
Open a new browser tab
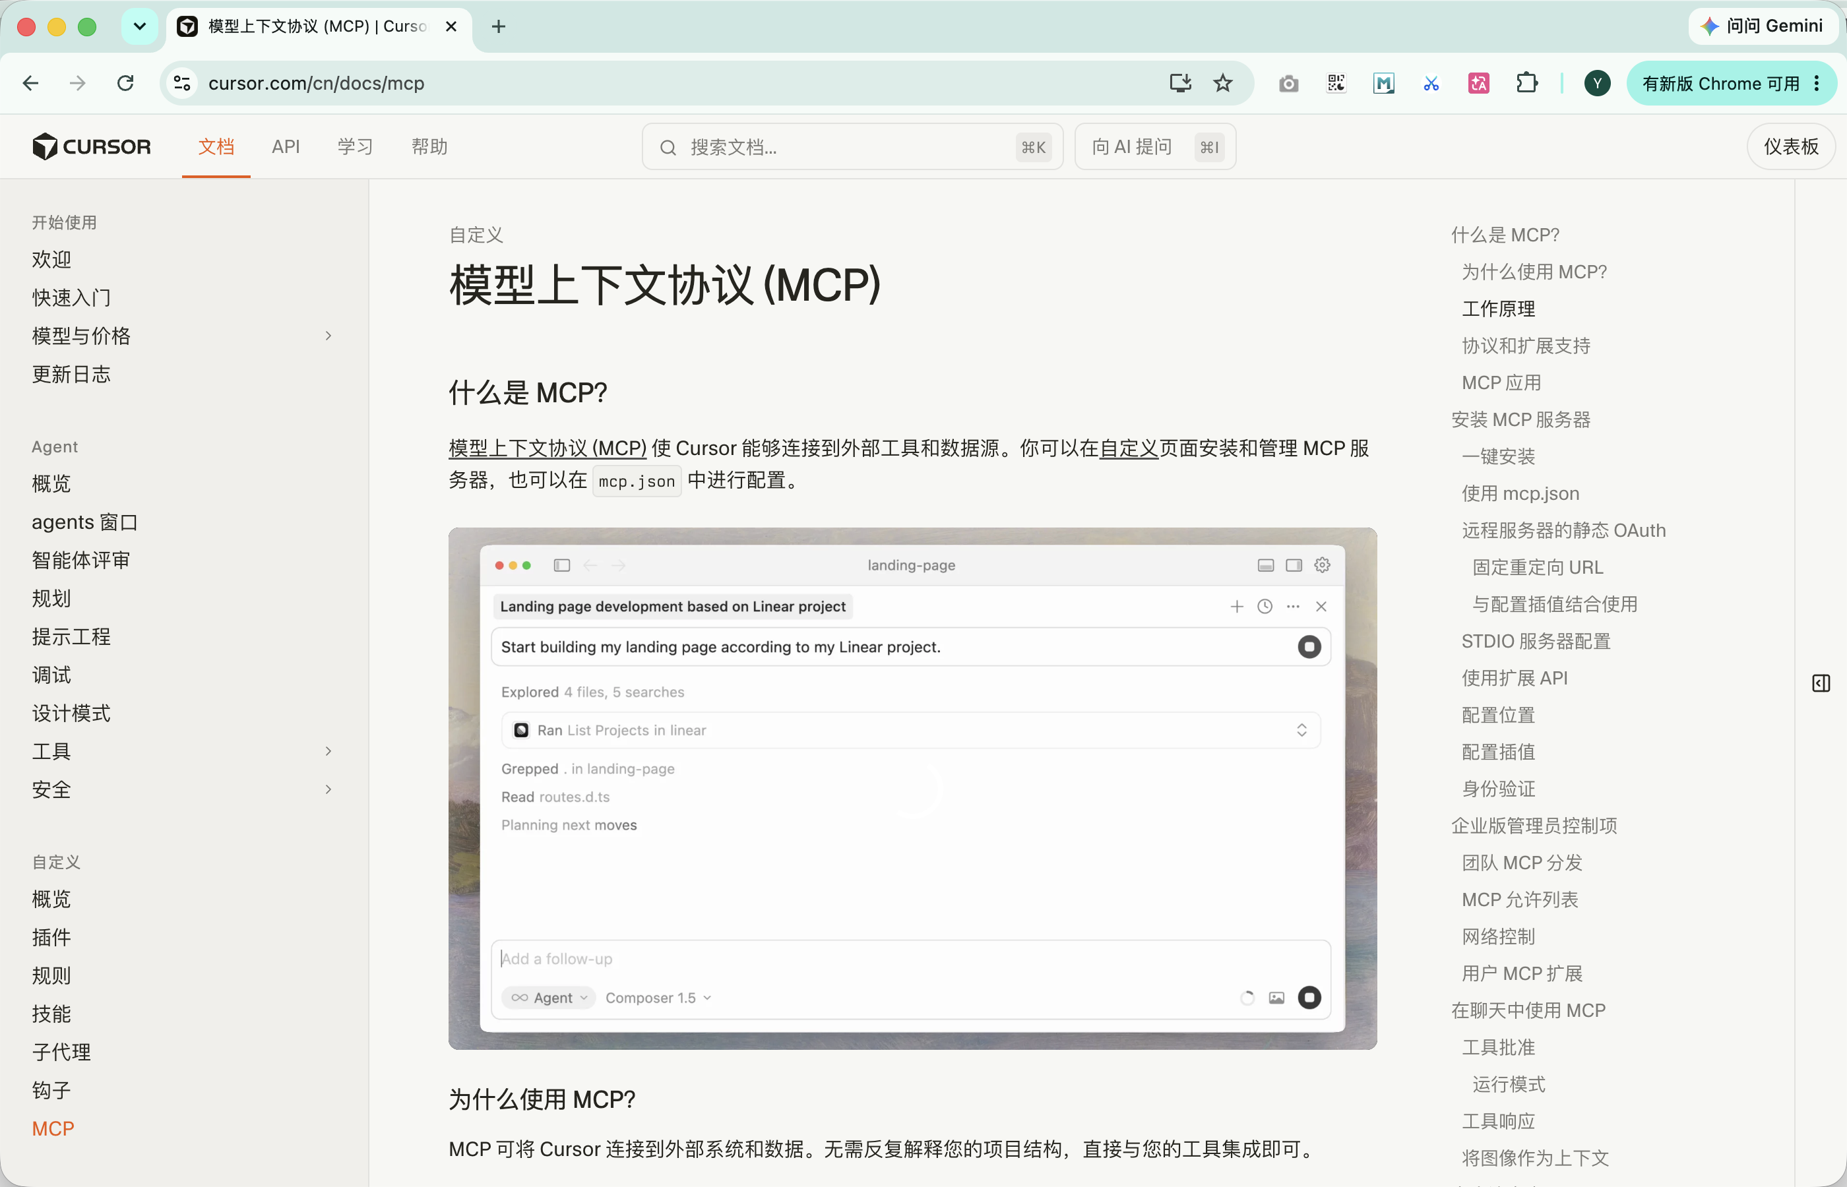click(x=499, y=26)
